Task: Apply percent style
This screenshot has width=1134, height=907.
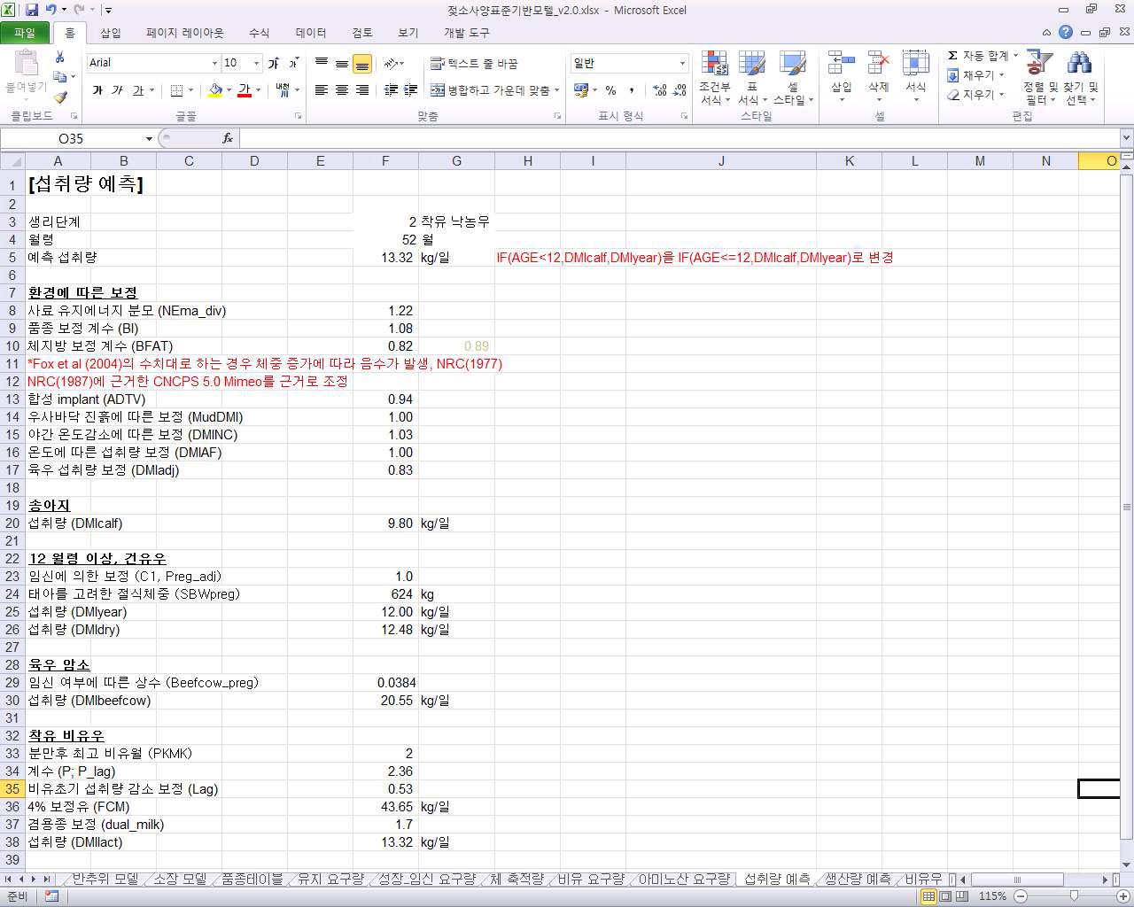Action: 610,90
